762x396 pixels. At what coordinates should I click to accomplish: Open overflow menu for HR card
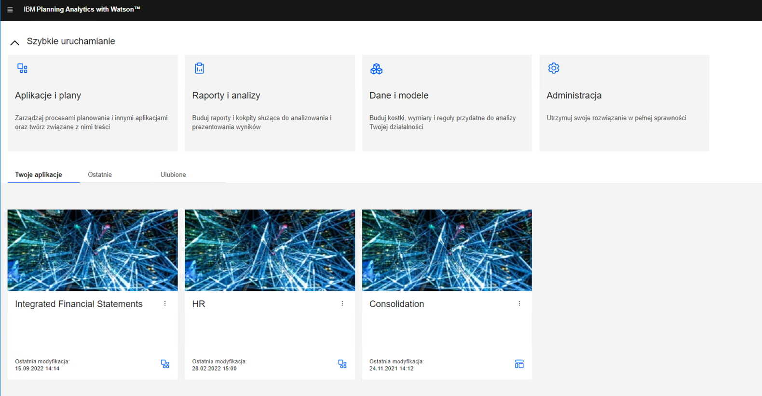[x=342, y=303]
